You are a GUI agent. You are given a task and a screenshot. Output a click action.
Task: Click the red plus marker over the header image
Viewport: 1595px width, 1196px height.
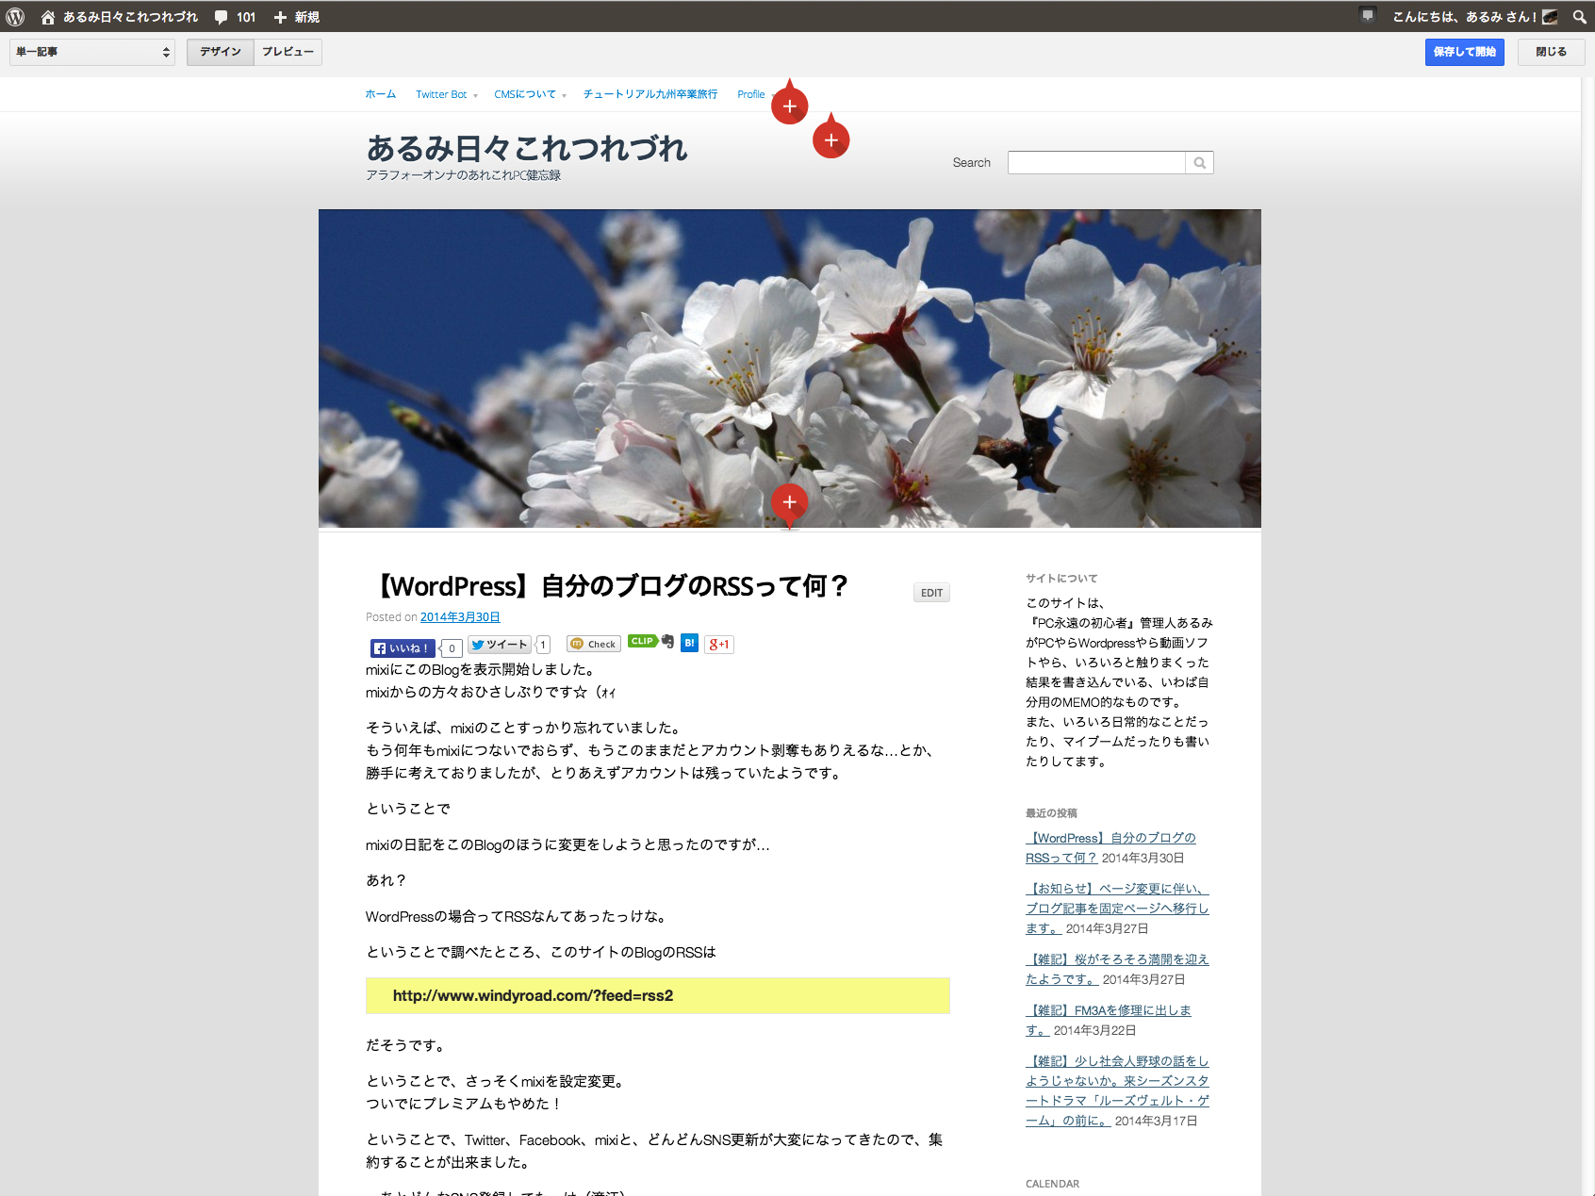coord(789,502)
